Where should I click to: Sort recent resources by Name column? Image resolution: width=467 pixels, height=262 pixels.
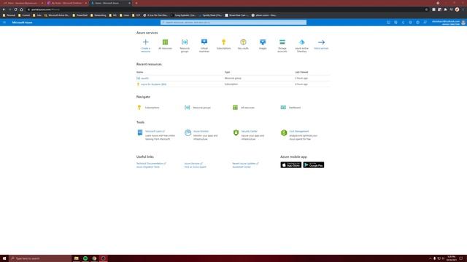coord(139,72)
